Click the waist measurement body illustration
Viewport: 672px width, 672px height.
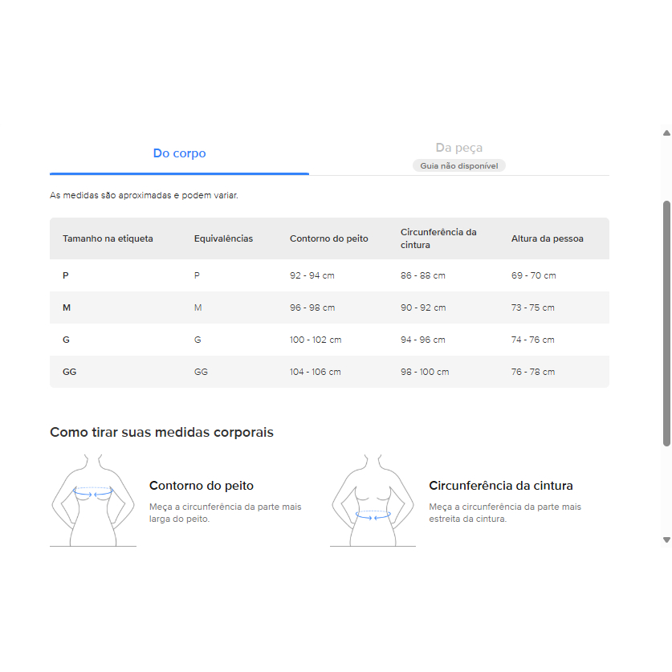coord(373,500)
